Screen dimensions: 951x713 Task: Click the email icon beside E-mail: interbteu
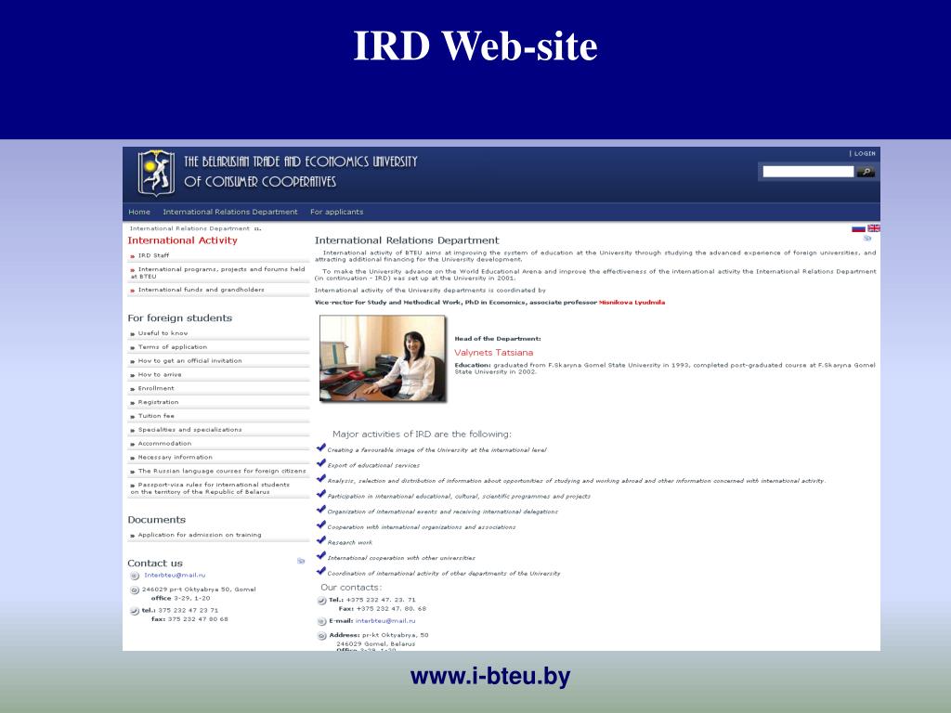(321, 621)
